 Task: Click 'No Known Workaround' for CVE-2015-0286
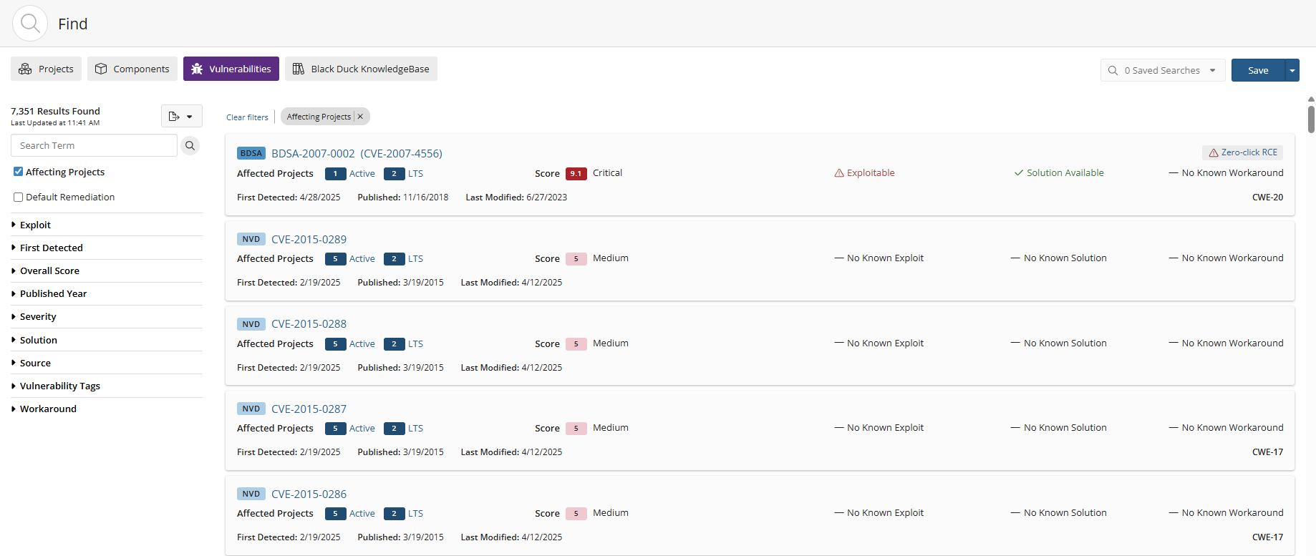[1232, 513]
